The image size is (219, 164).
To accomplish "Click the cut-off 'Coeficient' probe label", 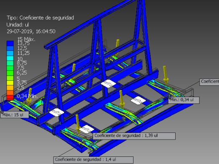I will coord(209,82).
